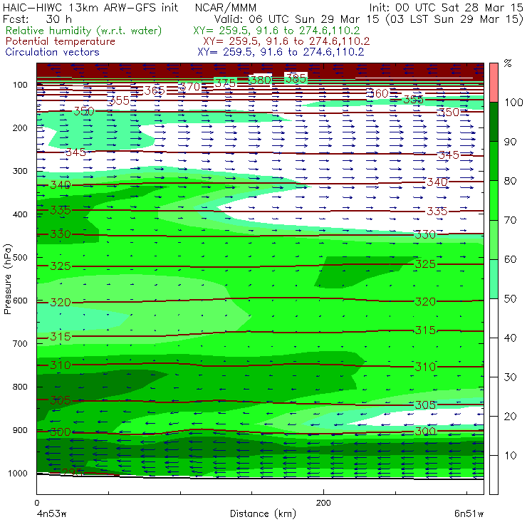The image size is (527, 527).
Task: Select the red 'Potential temperature' legend label
Action: 60,41
